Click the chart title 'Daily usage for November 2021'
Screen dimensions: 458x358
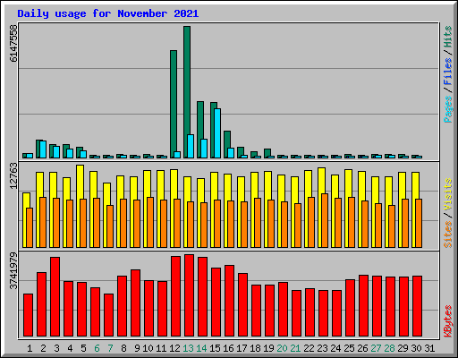(x=108, y=13)
